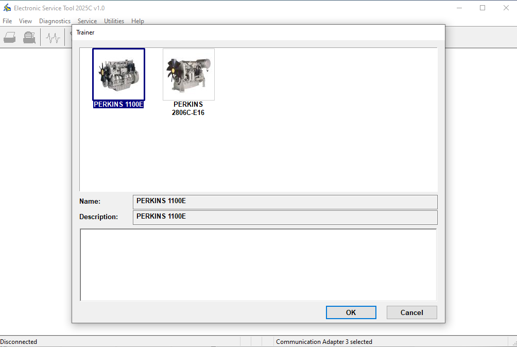Click the waveform graph toolbar icon
This screenshot has height=347, width=517.
point(53,38)
